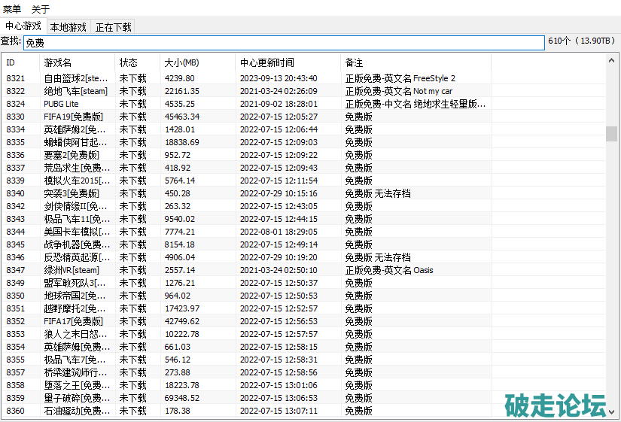Switch to the 本地游戏 tab
The image size is (621, 422).
pos(68,27)
